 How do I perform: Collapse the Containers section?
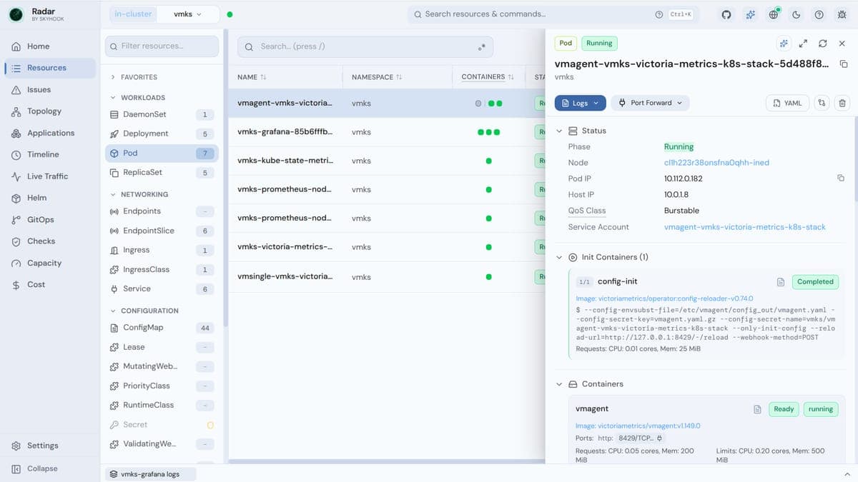click(560, 384)
